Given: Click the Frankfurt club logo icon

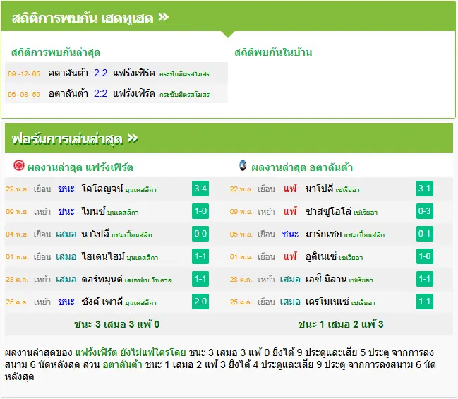Looking at the screenshot, I should [x=19, y=166].
